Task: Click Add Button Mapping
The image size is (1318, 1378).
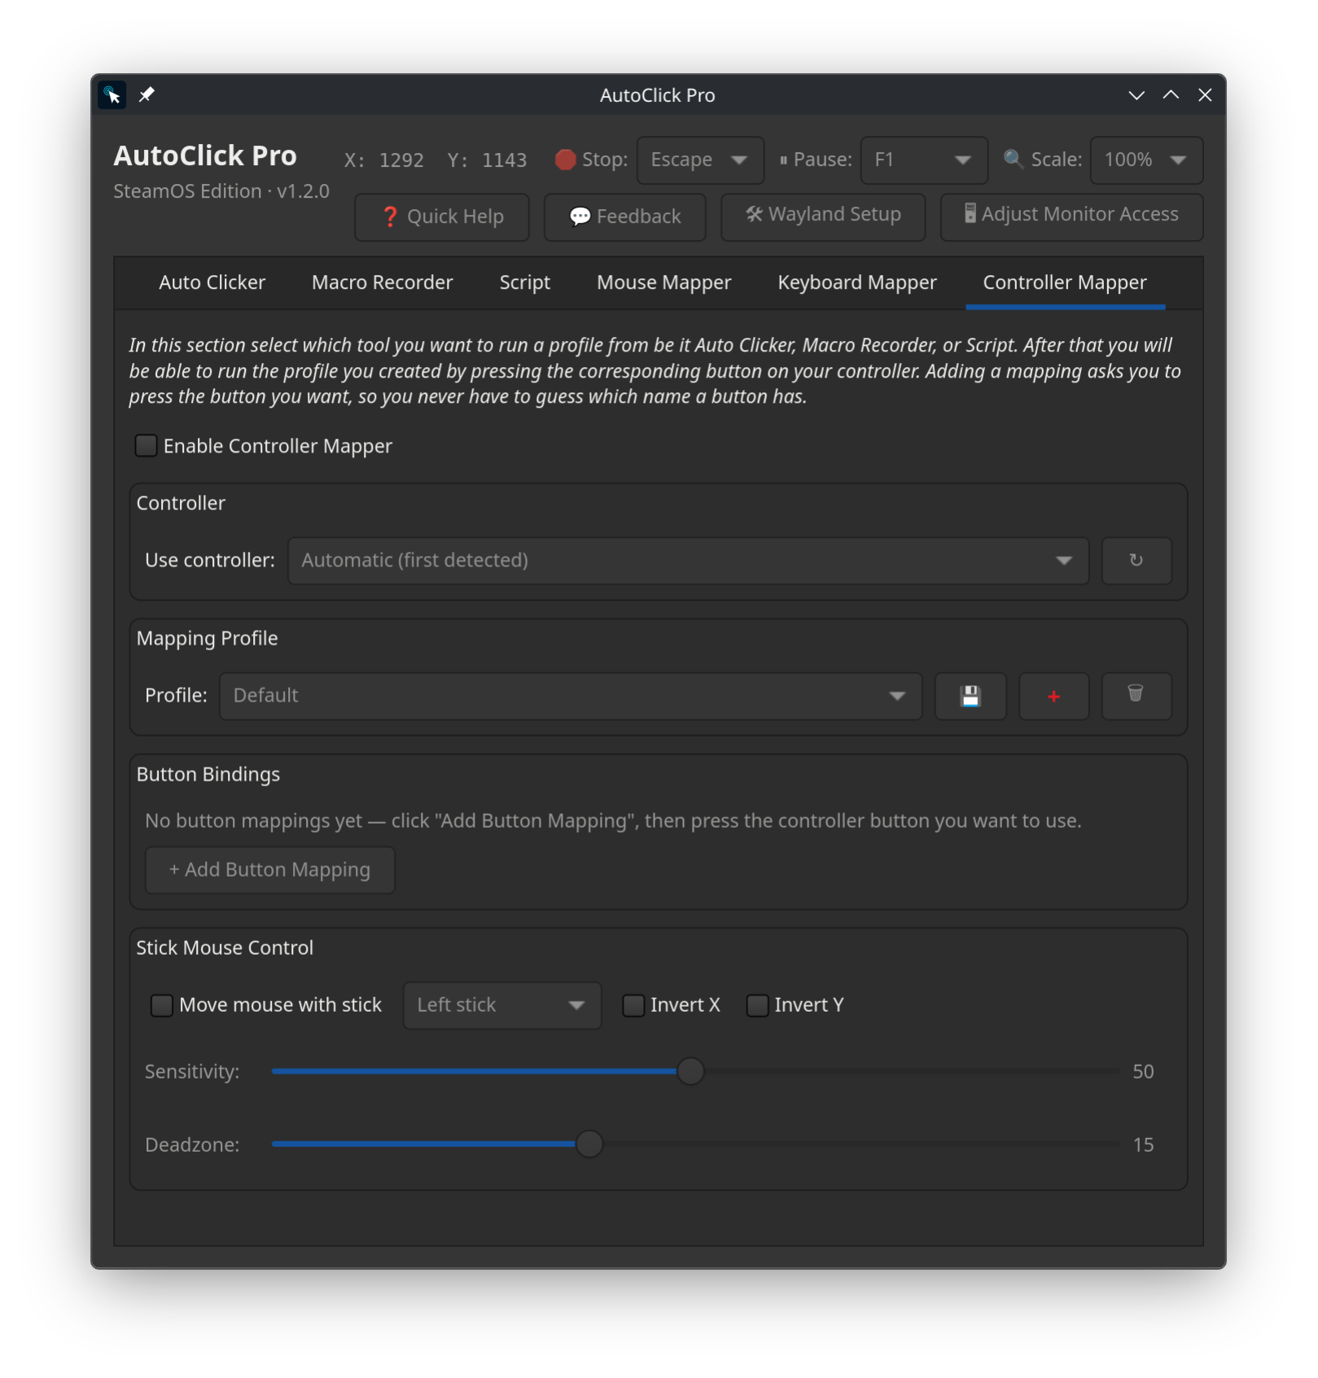Action: coord(269,870)
